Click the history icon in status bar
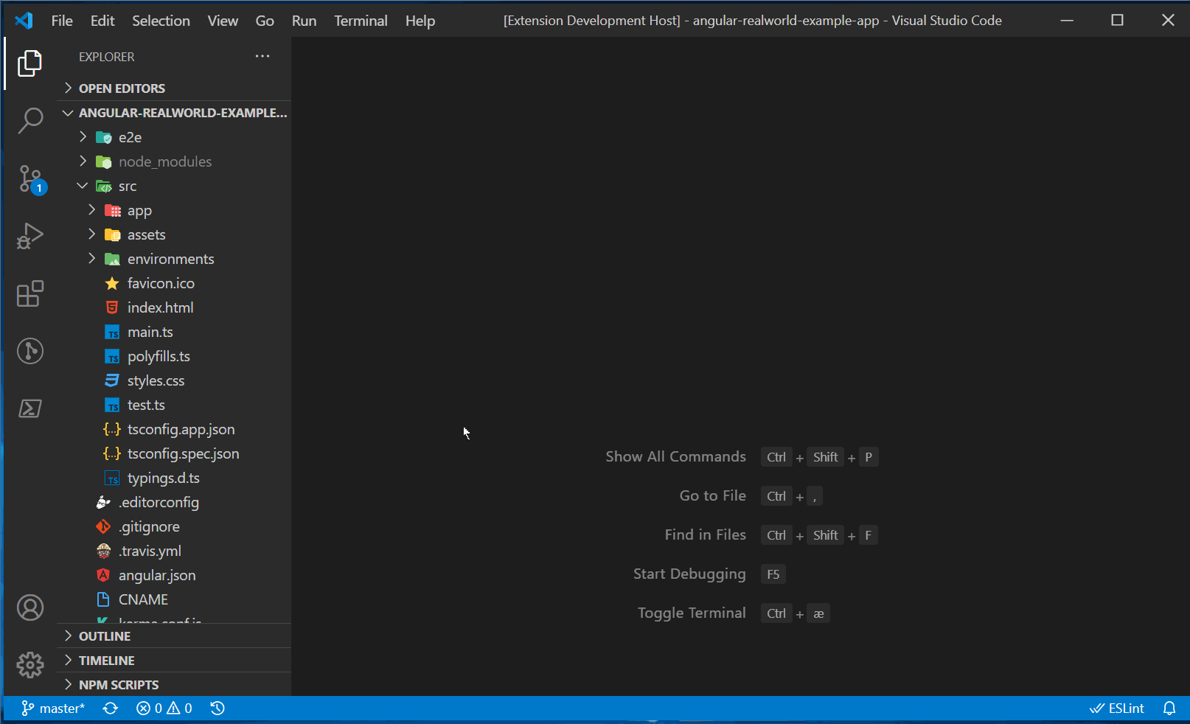1190x724 pixels. point(218,709)
